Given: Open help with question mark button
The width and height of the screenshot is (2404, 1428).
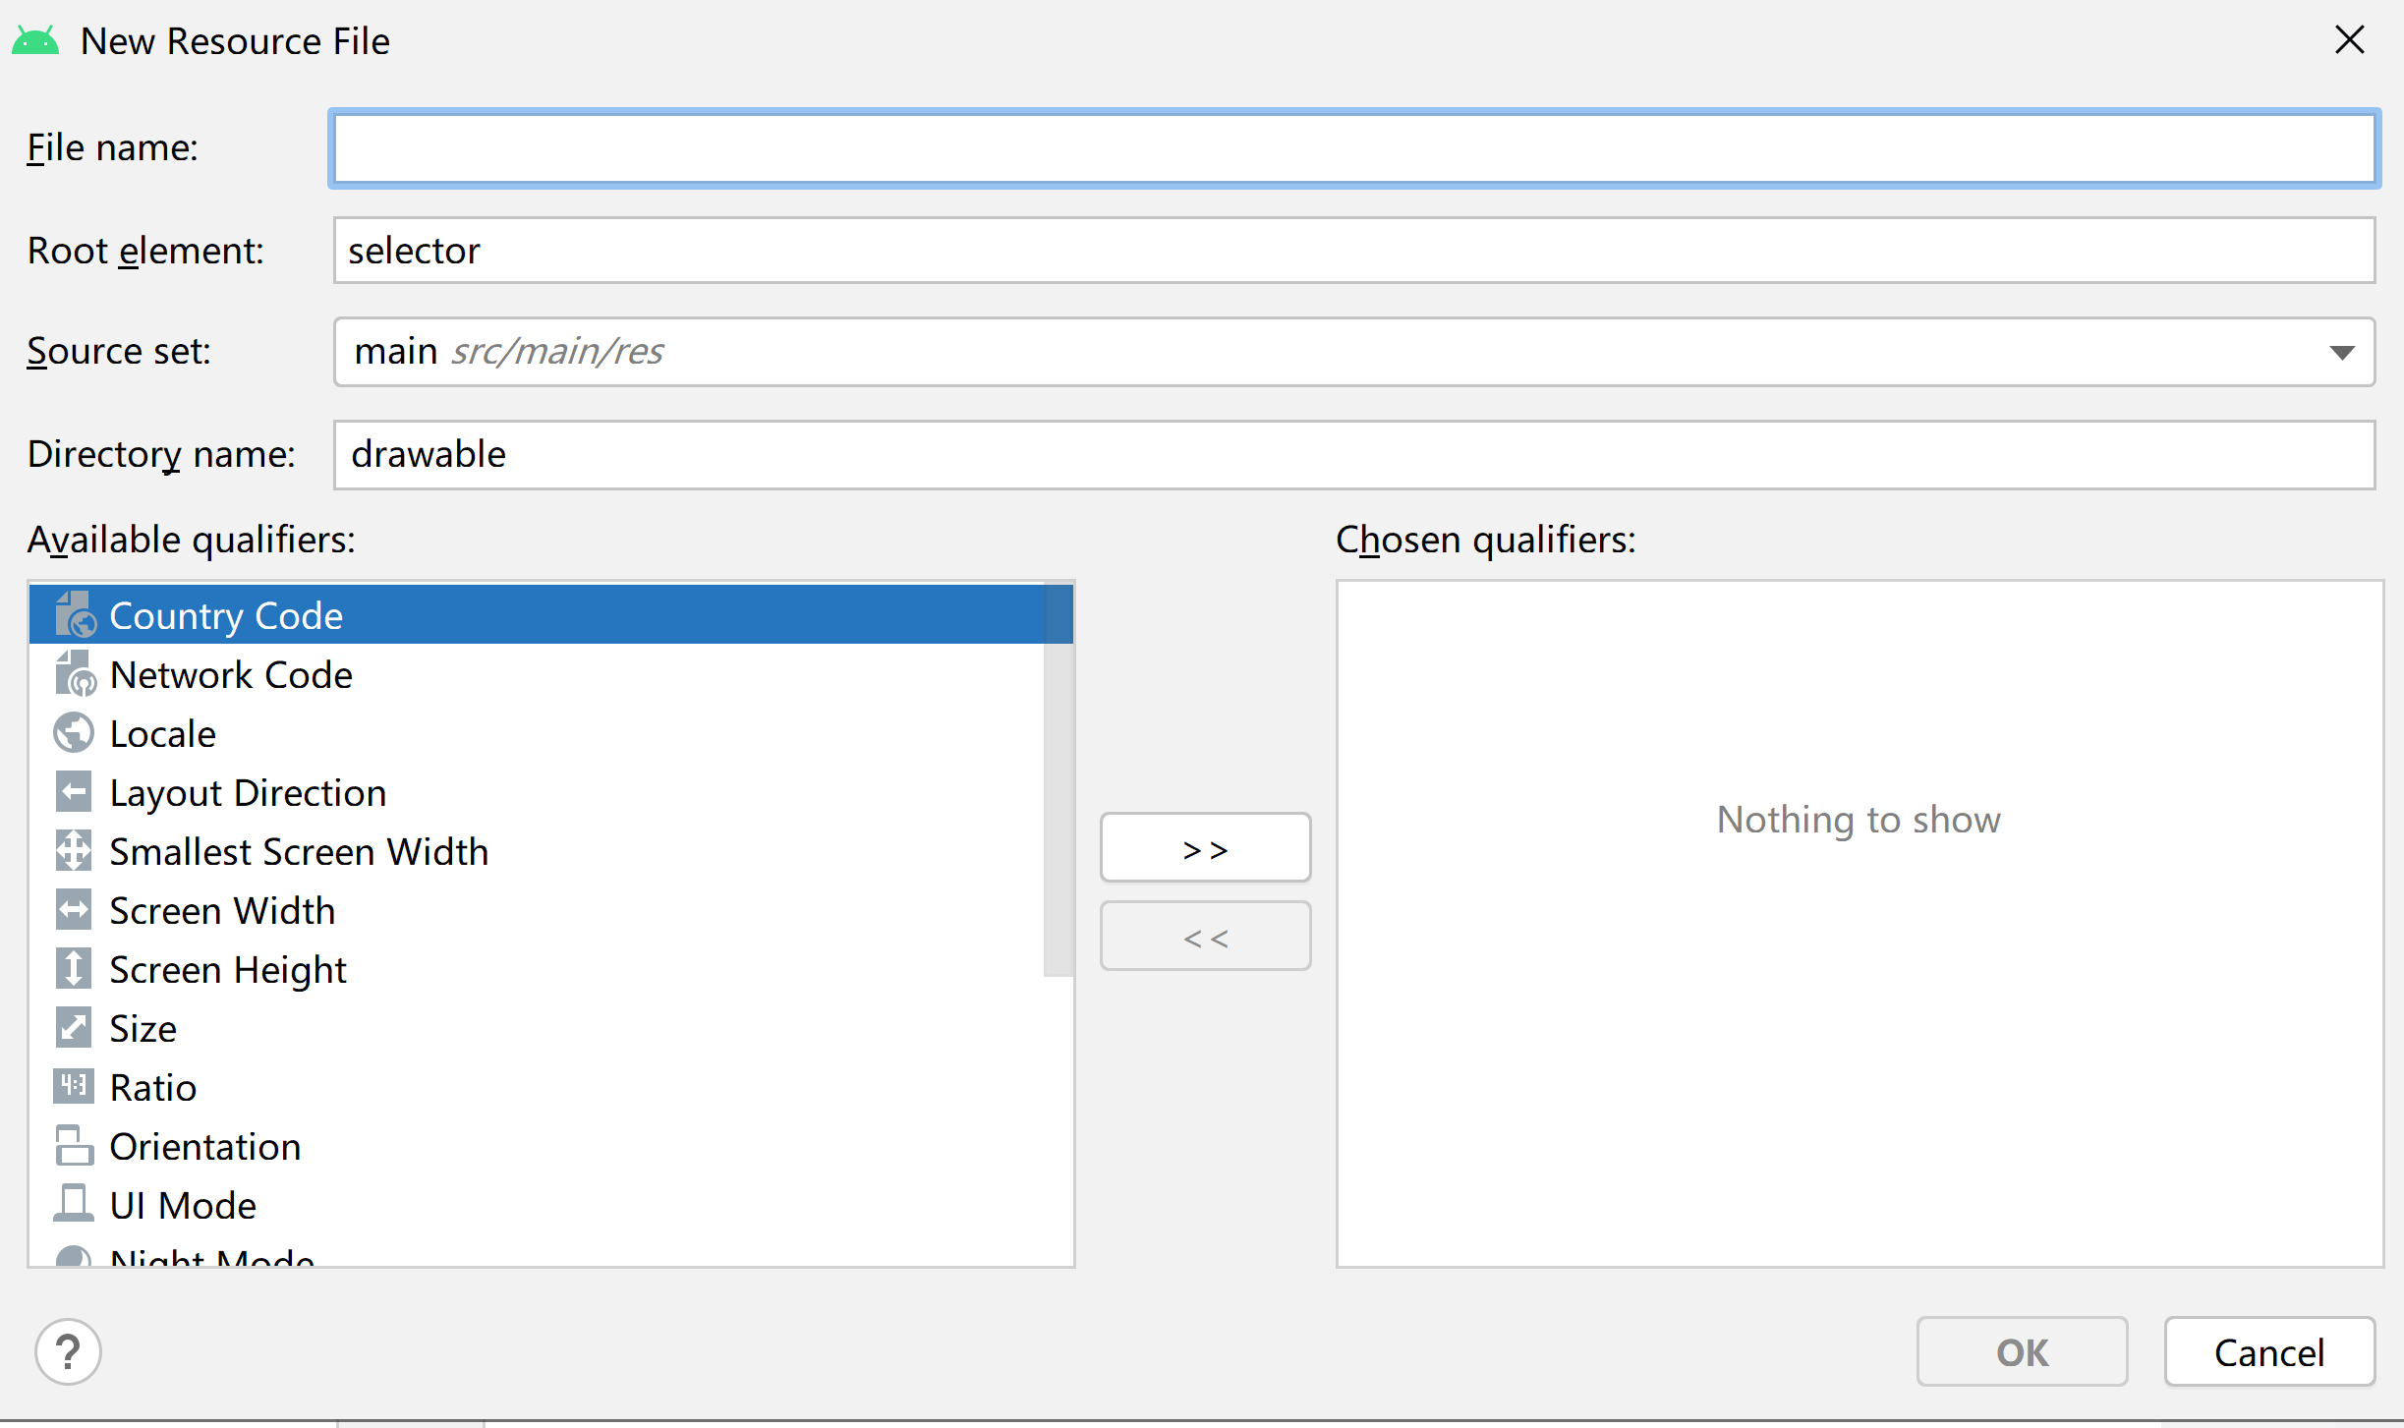Looking at the screenshot, I should point(68,1352).
